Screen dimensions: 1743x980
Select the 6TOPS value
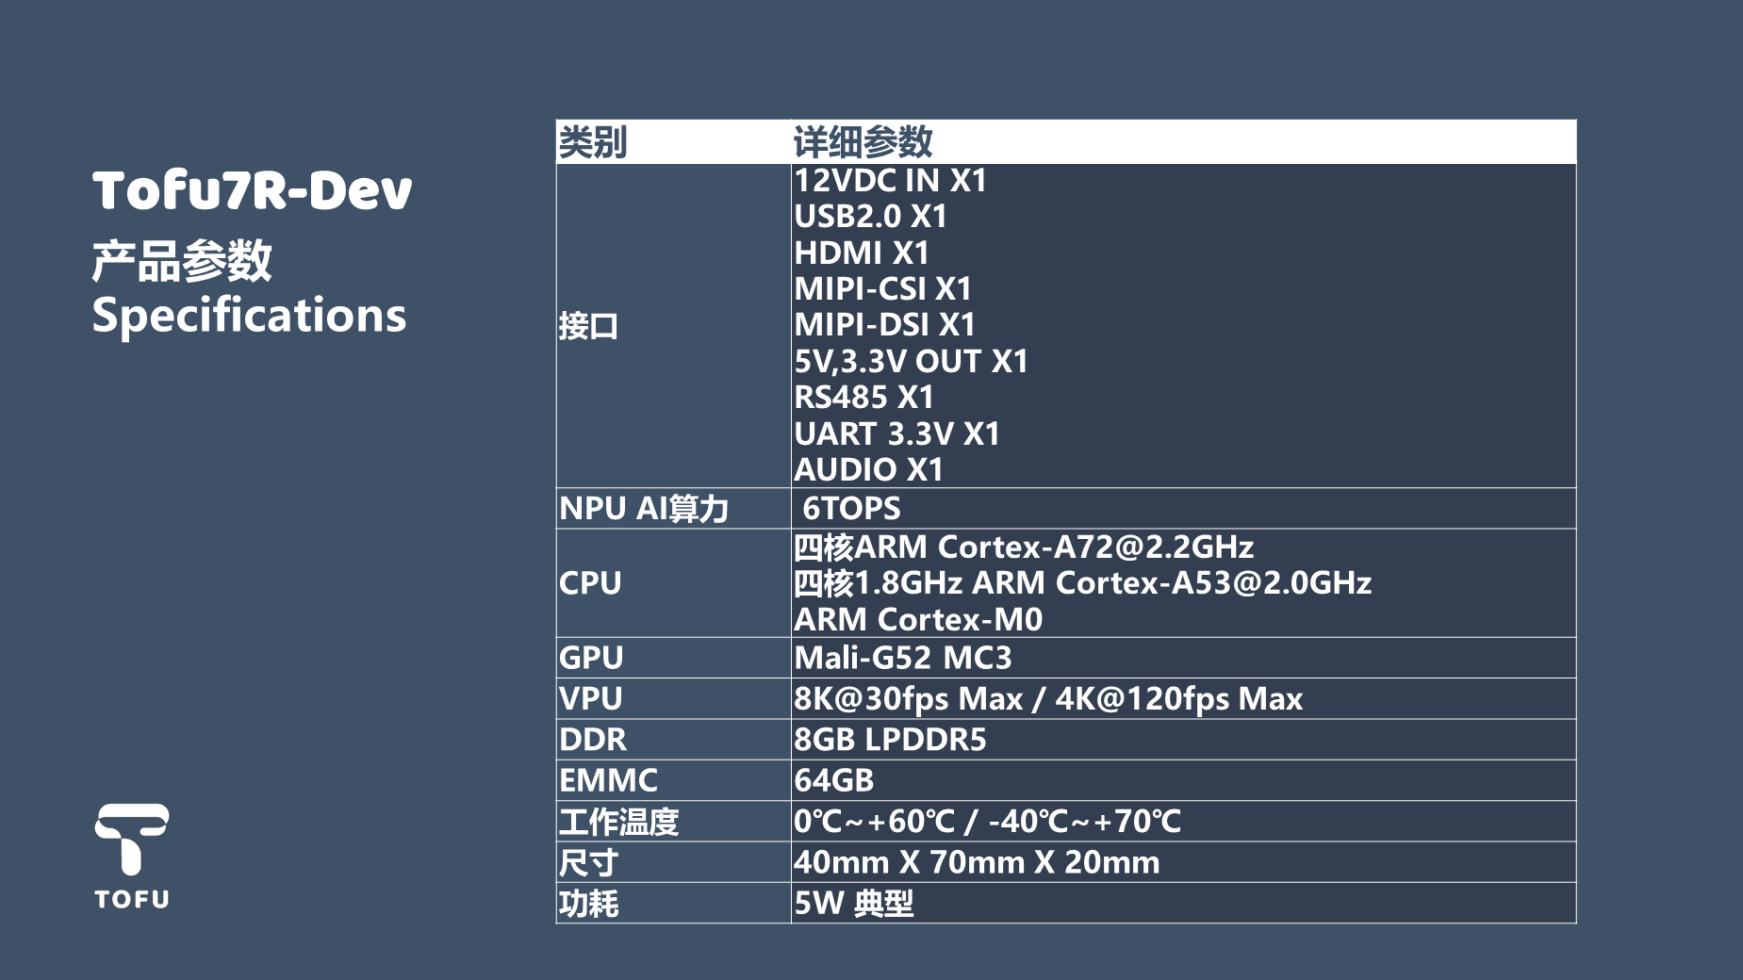851,509
